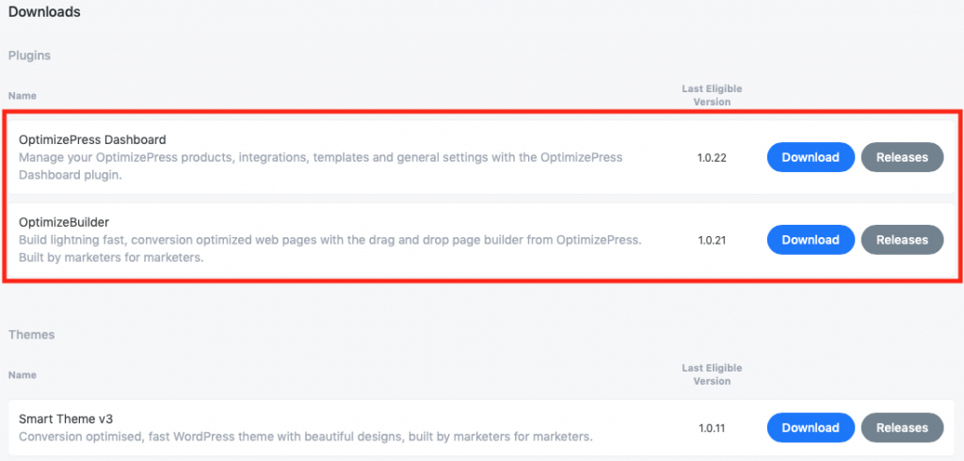This screenshot has width=964, height=461.
Task: Select version number 1.0.21
Action: (x=712, y=240)
